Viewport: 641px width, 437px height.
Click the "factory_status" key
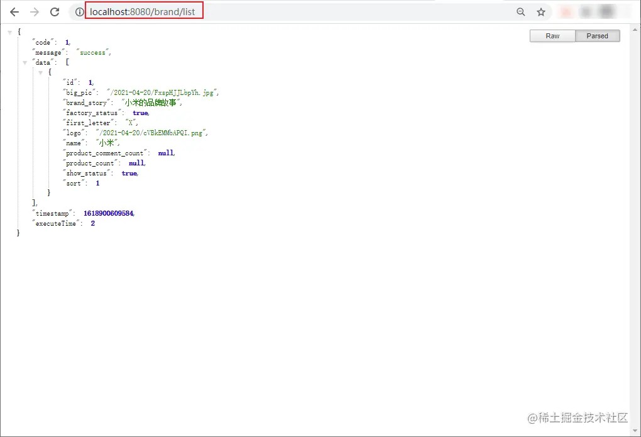92,113
